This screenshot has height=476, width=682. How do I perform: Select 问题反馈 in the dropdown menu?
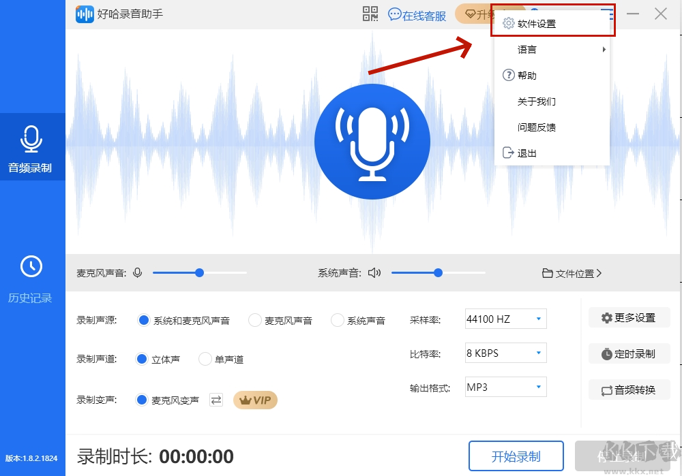537,127
